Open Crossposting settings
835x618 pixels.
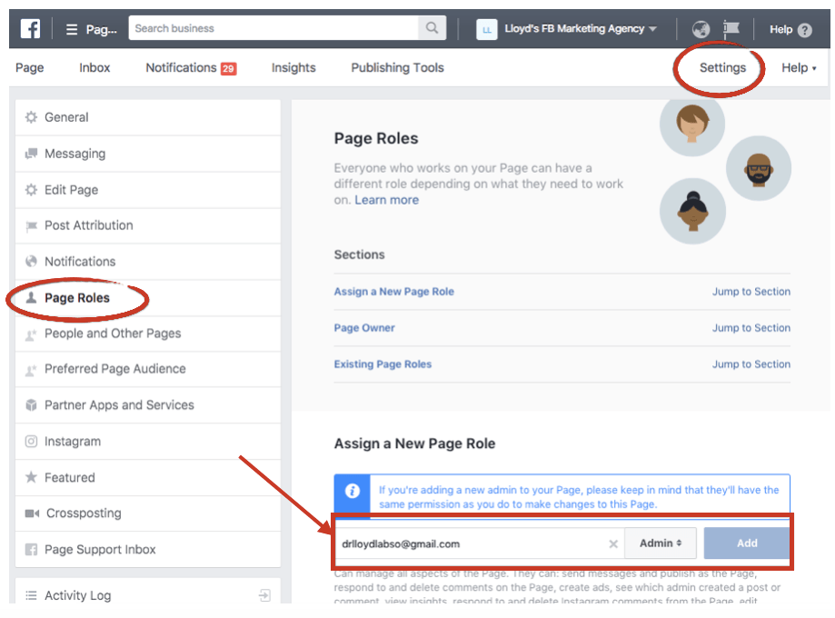point(148,513)
